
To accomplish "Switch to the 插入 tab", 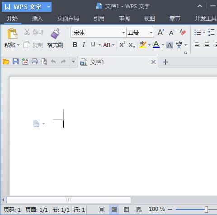I will click(38, 19).
